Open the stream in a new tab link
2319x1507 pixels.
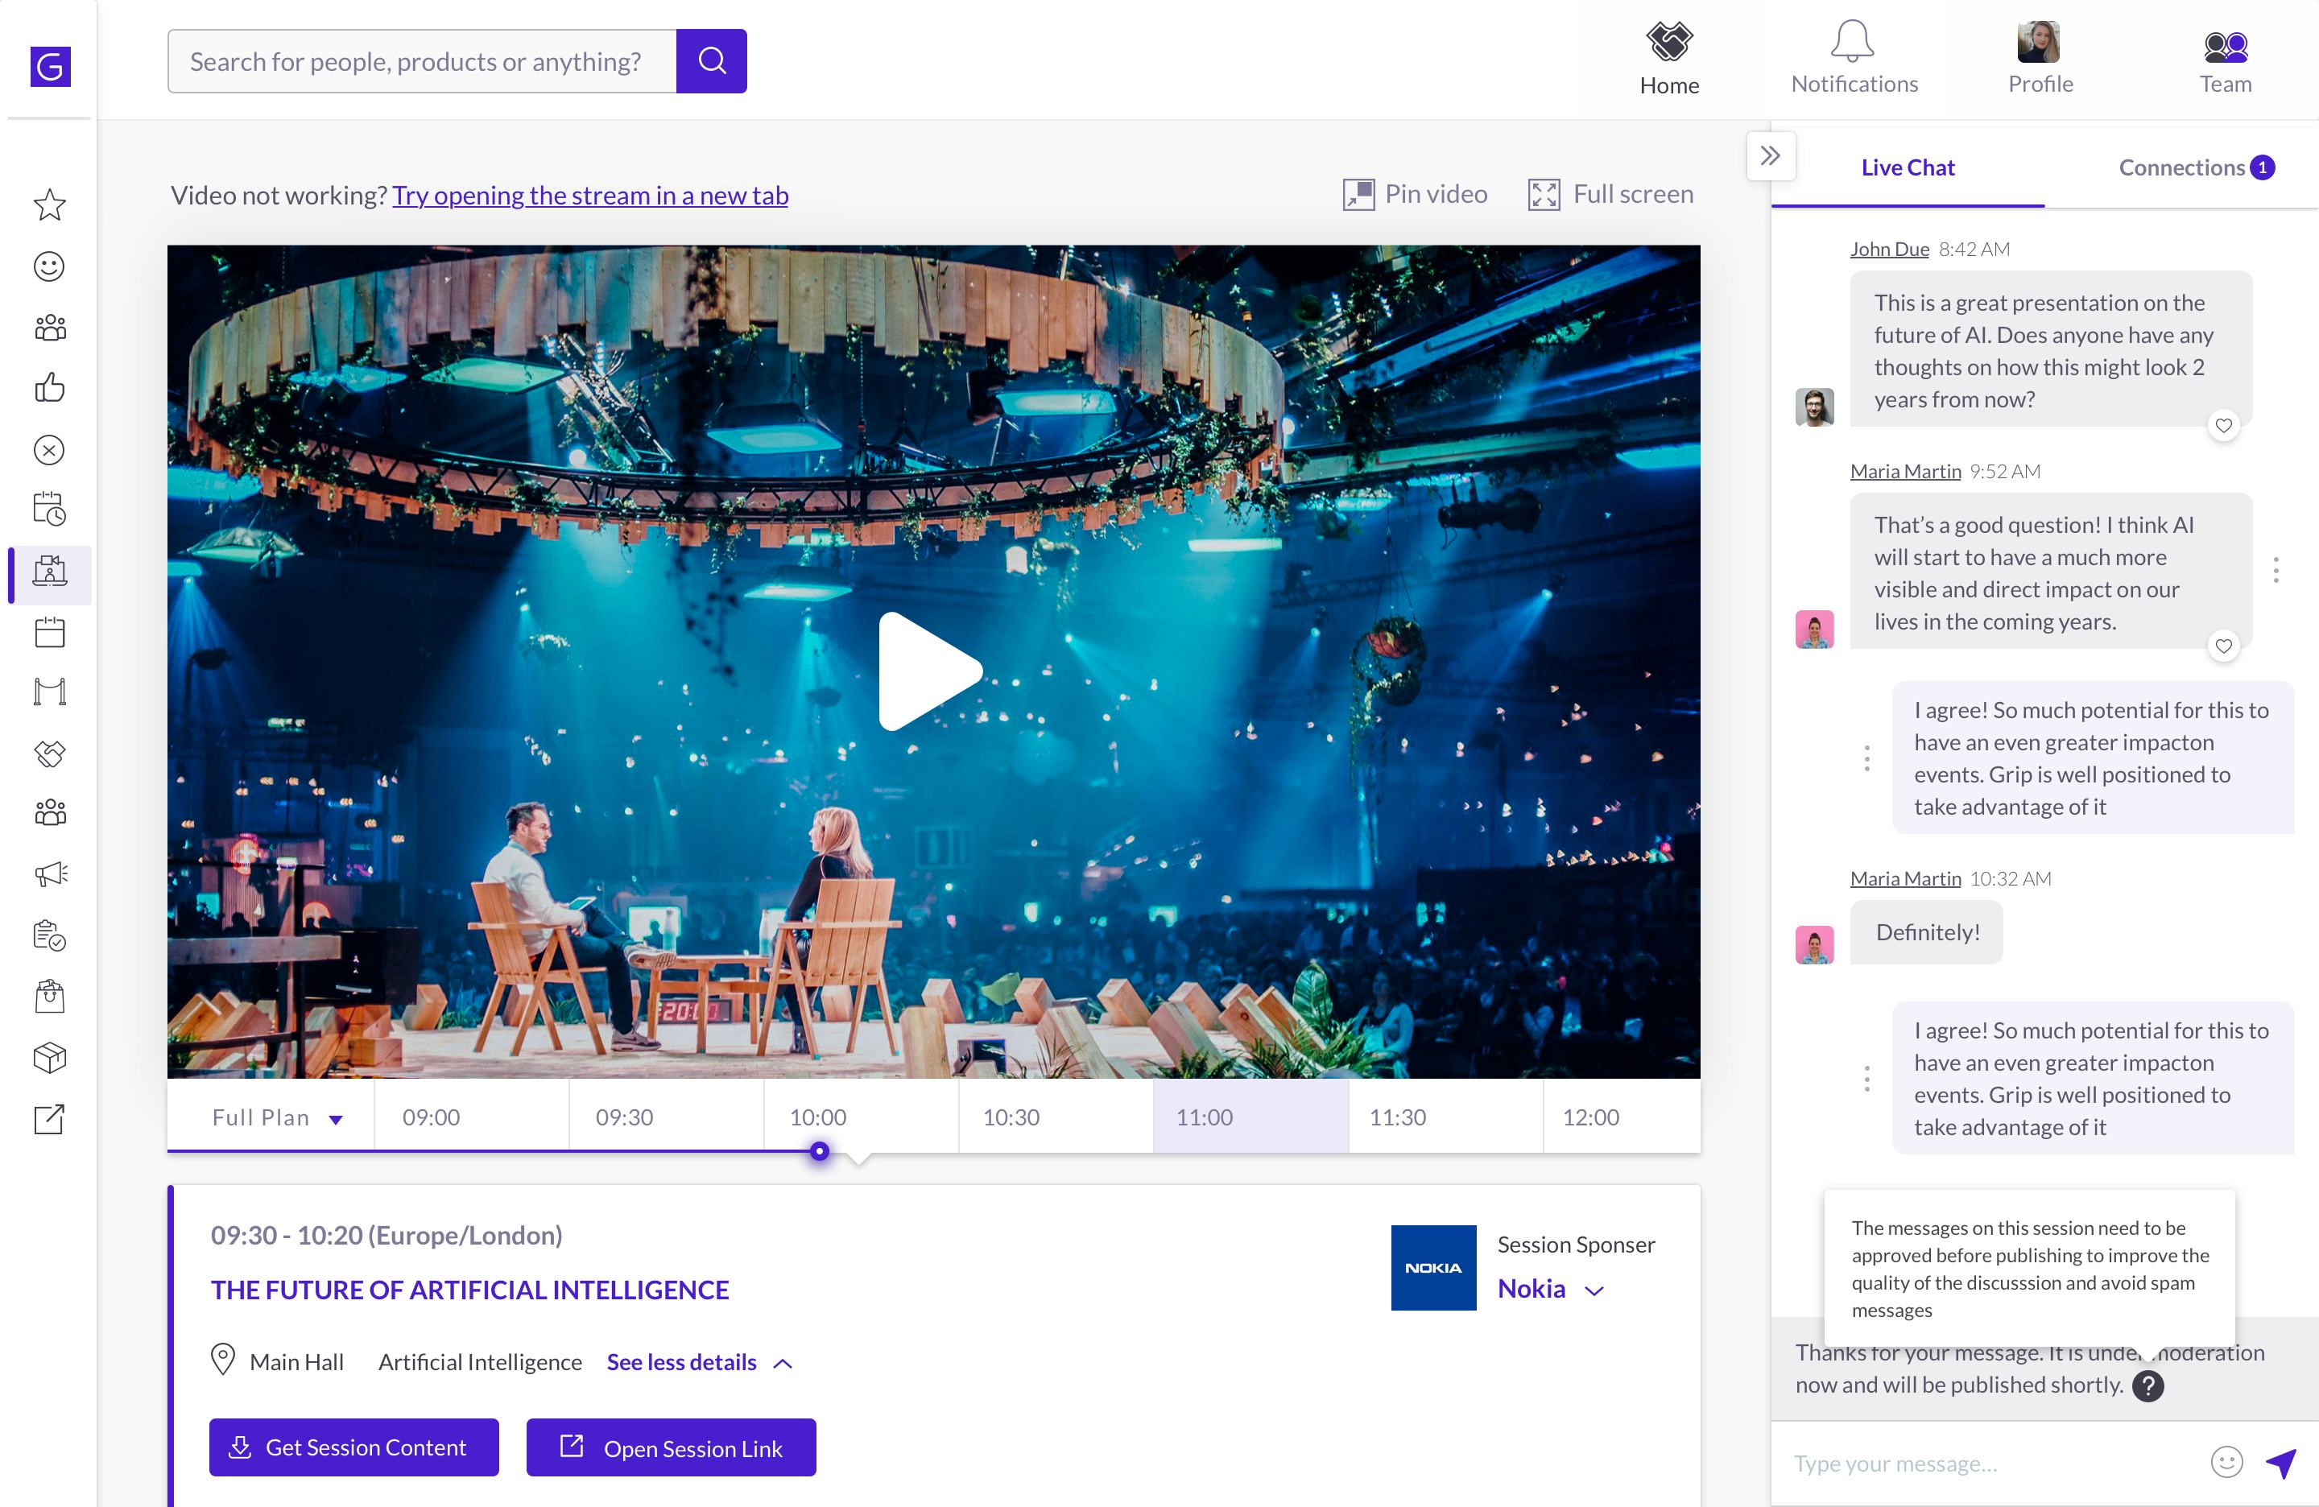pyautogui.click(x=589, y=196)
